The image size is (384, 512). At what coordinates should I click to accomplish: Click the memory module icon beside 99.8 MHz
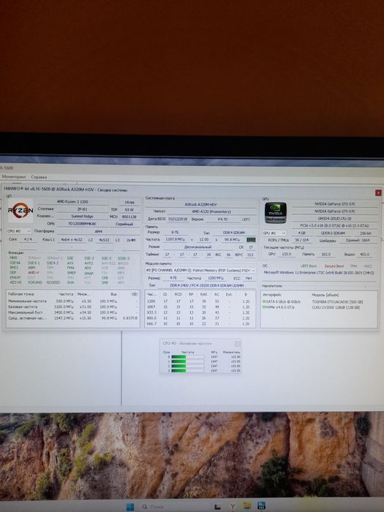point(251,240)
